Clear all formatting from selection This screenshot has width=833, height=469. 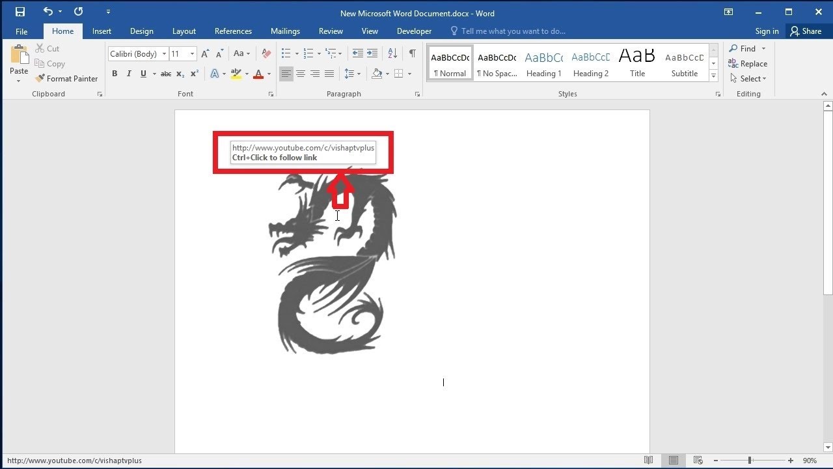(266, 54)
